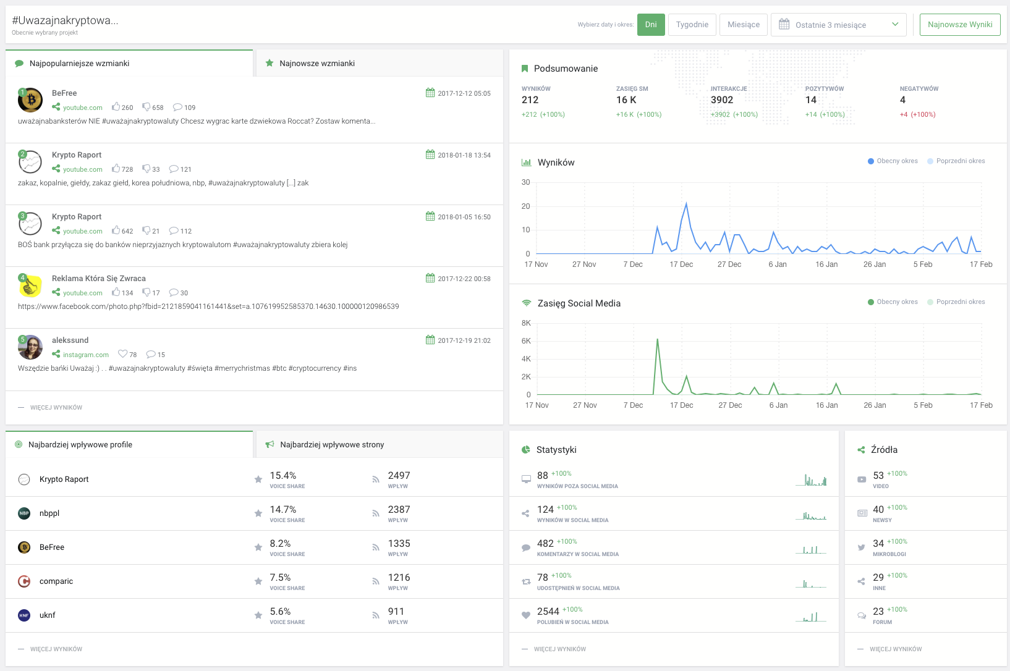The width and height of the screenshot is (1010, 671).
Task: Click the heart icon on alekssund Instagram post
Action: [122, 354]
